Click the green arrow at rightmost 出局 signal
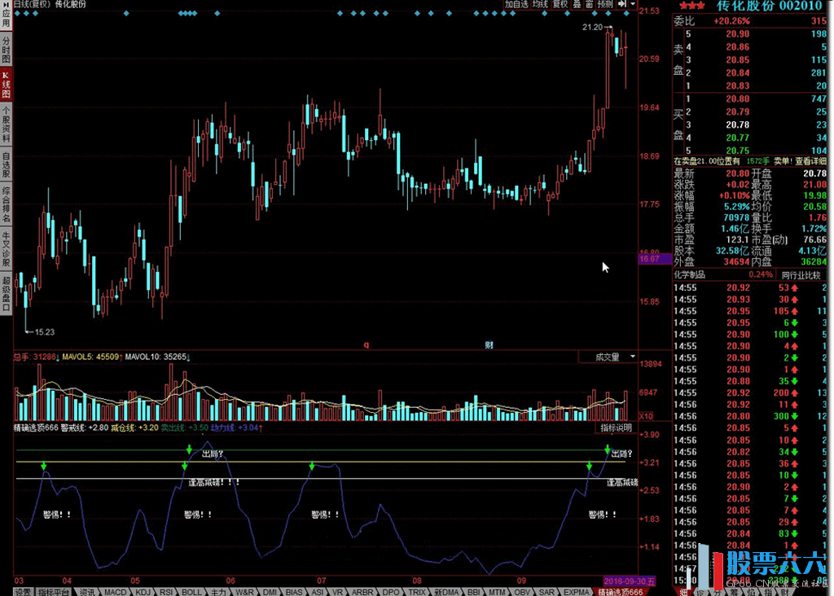 (x=608, y=449)
